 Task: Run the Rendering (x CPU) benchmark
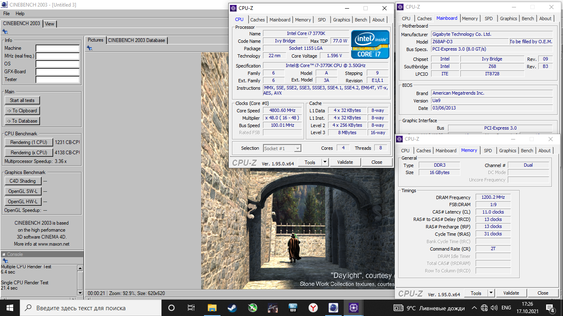tap(29, 153)
